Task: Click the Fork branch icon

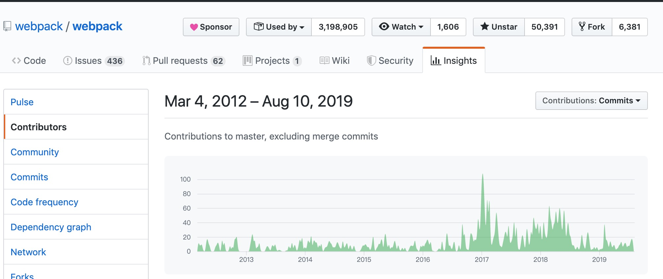Action: [582, 26]
